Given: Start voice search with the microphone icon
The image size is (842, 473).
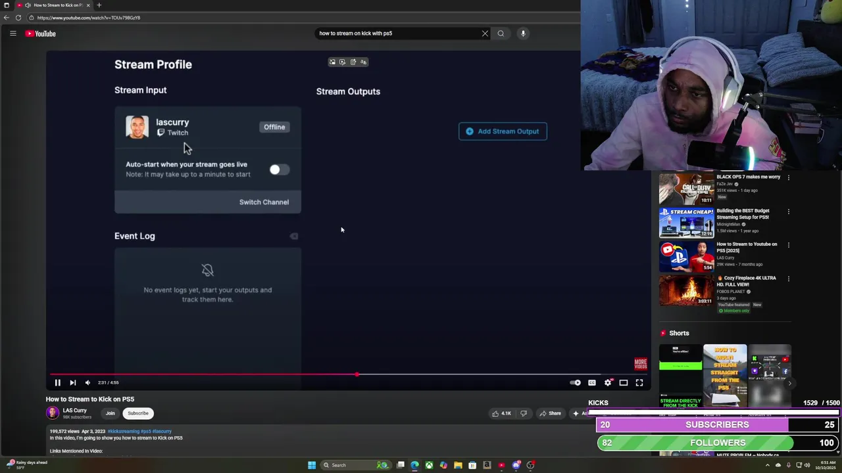Looking at the screenshot, I should [523, 34].
